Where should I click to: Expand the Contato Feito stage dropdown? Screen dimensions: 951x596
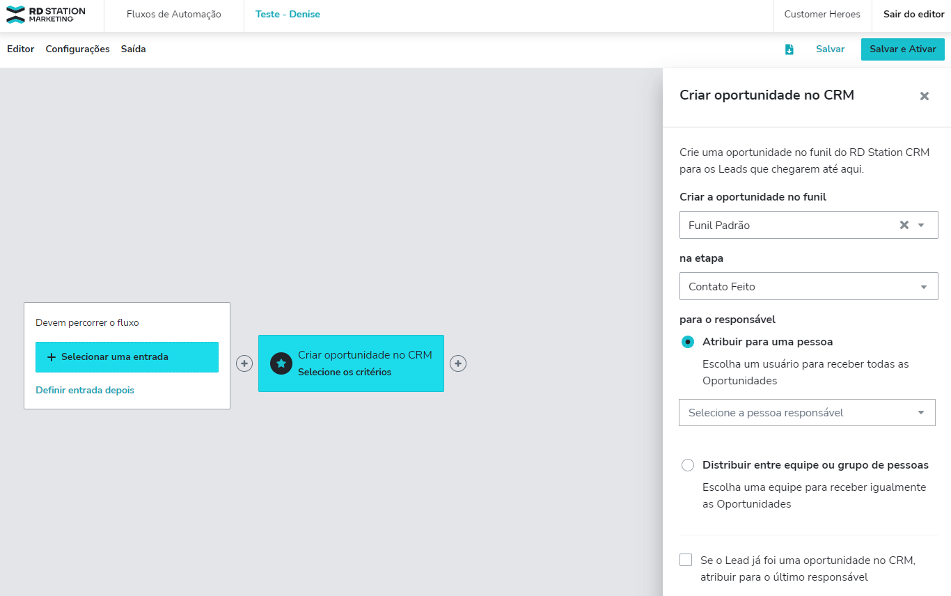click(x=808, y=286)
